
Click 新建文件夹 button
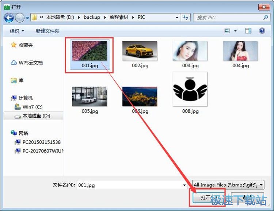point(47,31)
